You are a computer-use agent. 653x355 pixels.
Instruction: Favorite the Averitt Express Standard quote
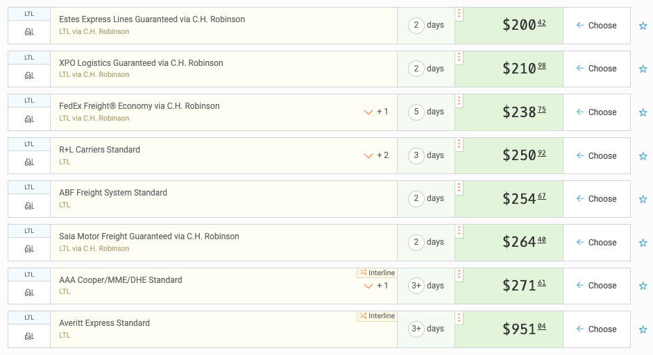click(x=643, y=329)
